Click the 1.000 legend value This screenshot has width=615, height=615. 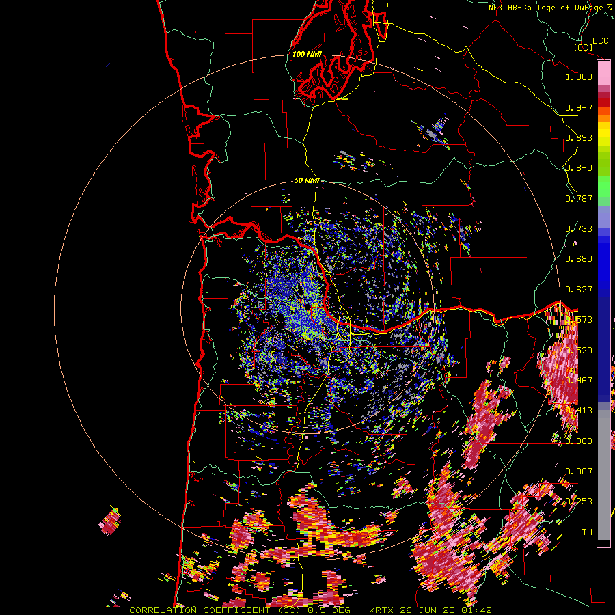[579, 77]
